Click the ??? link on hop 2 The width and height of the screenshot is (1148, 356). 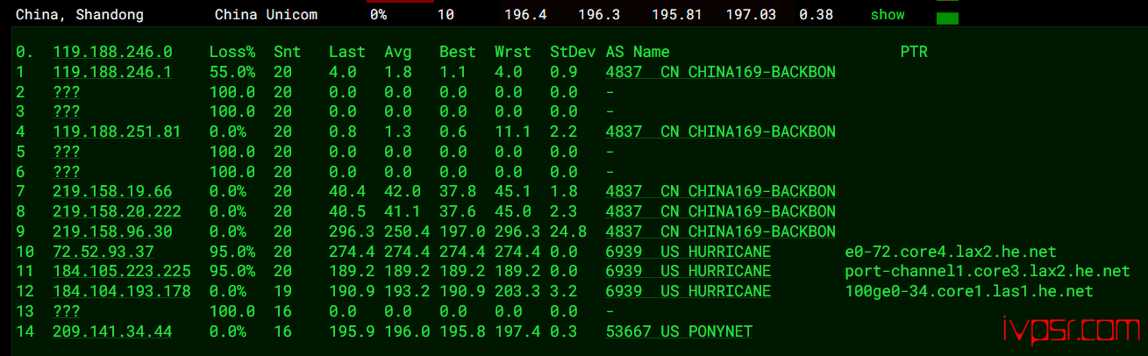tap(67, 92)
